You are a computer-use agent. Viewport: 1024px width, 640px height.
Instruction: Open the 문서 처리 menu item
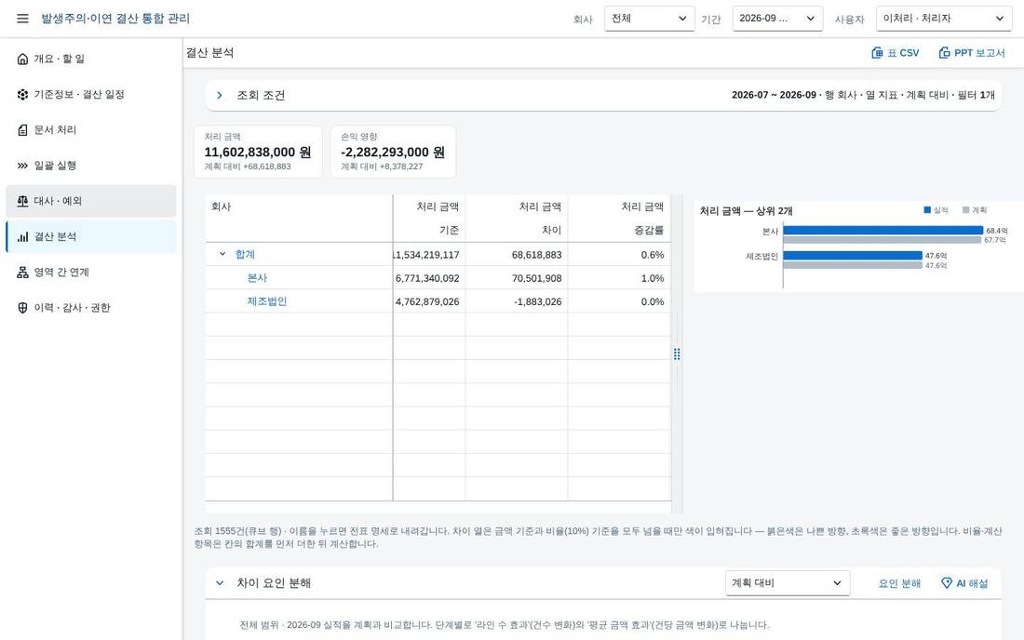point(91,130)
